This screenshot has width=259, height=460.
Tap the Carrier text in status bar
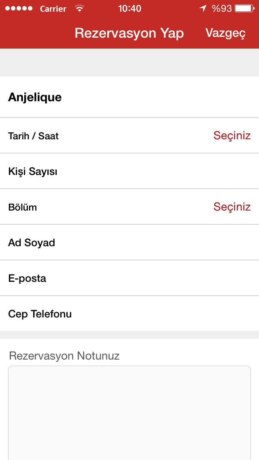(x=53, y=9)
